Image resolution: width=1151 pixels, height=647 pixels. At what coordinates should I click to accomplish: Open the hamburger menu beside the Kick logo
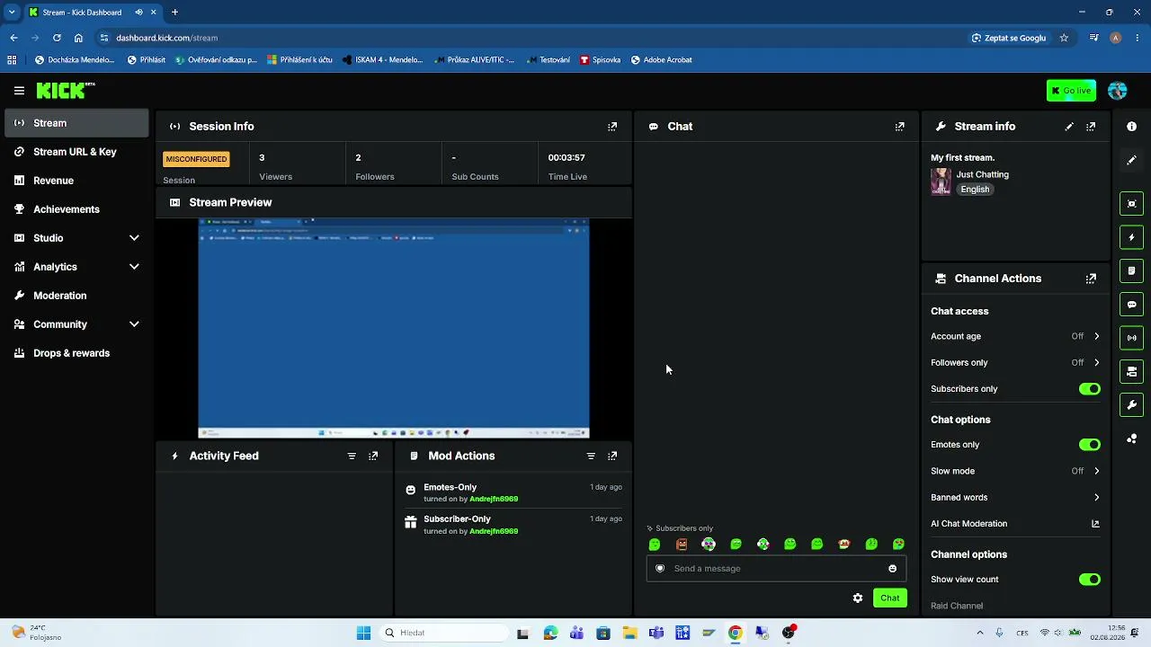19,91
